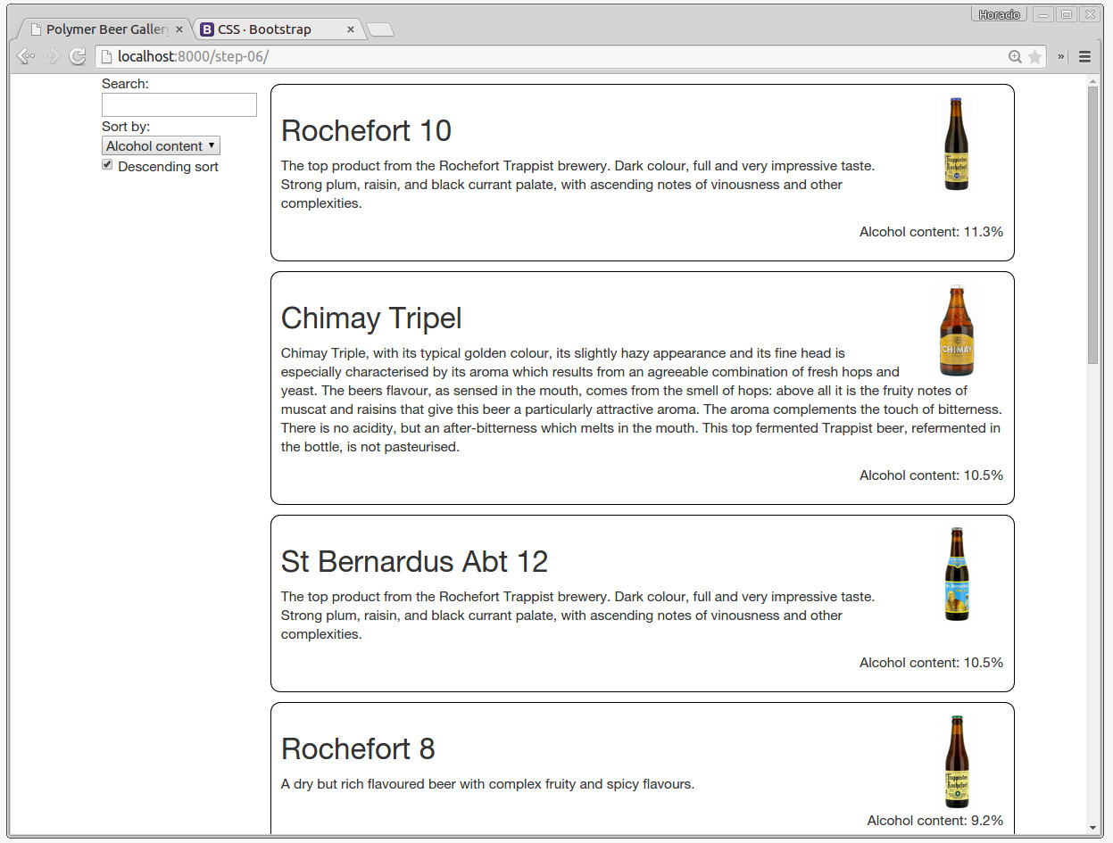This screenshot has width=1113, height=843.
Task: Click the Chimay Tripel heading
Action: (371, 318)
